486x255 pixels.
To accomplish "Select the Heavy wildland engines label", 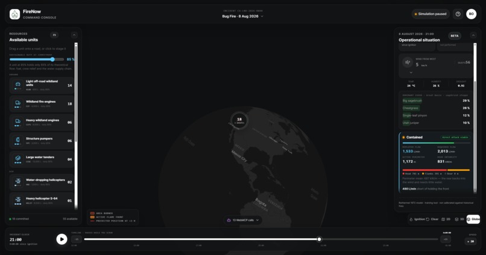I will click(42, 120).
